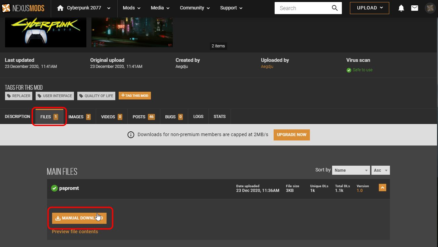Open the Nexus Mods logo home
The height and width of the screenshot is (247, 438).
click(23, 8)
